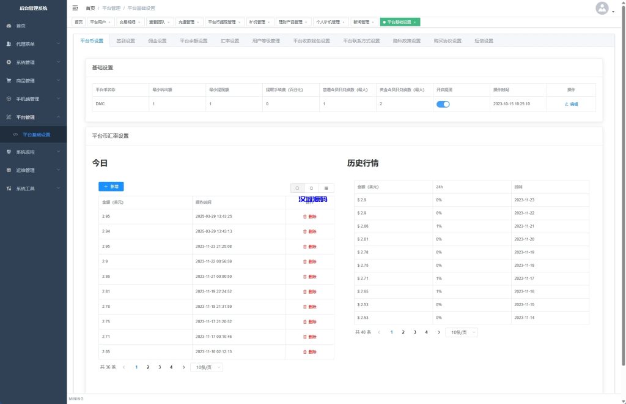
Task: Select page 3 of history pagination
Action: (414, 331)
